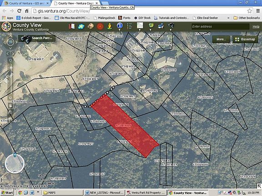The width and height of the screenshot is (262, 196).
Task: Click the More... button
Action: coord(221,39)
